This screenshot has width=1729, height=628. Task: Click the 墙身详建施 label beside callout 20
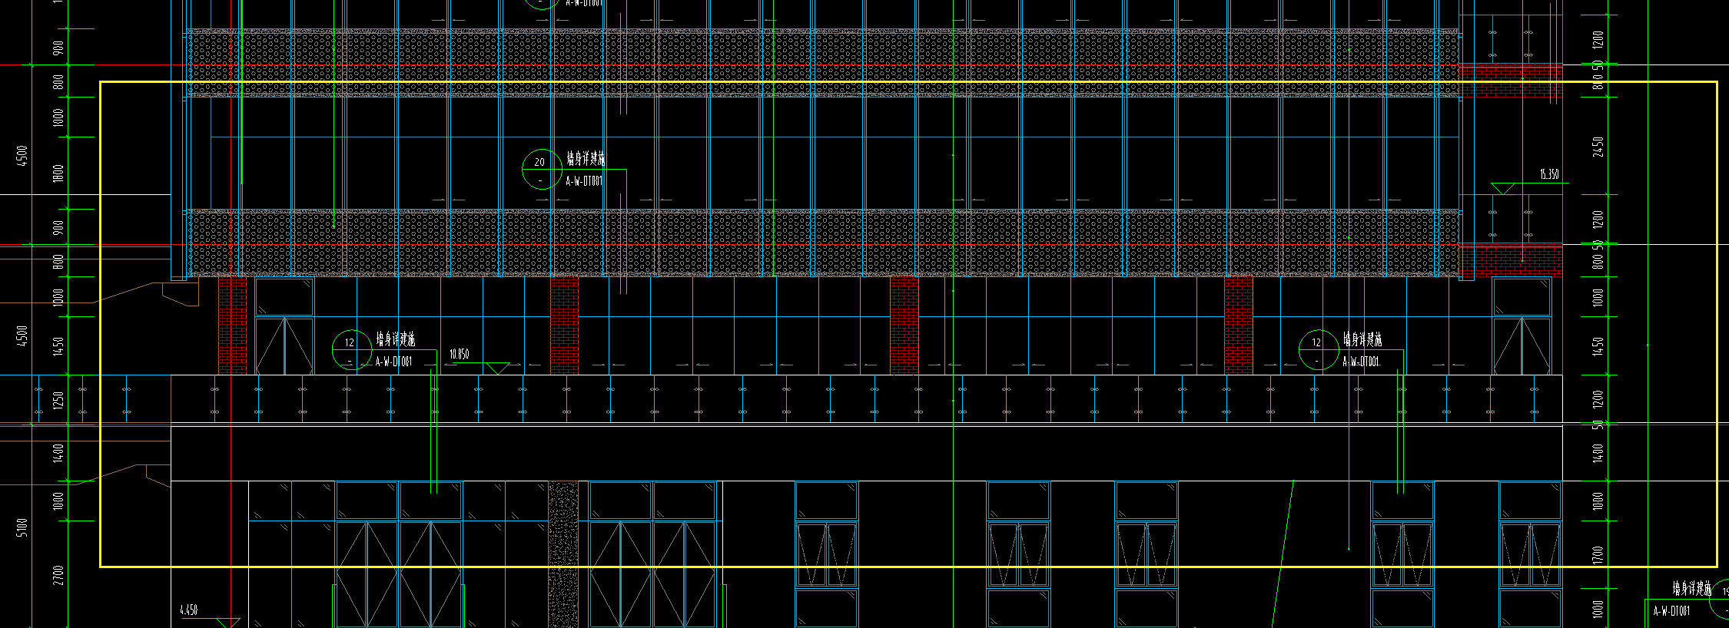point(586,158)
